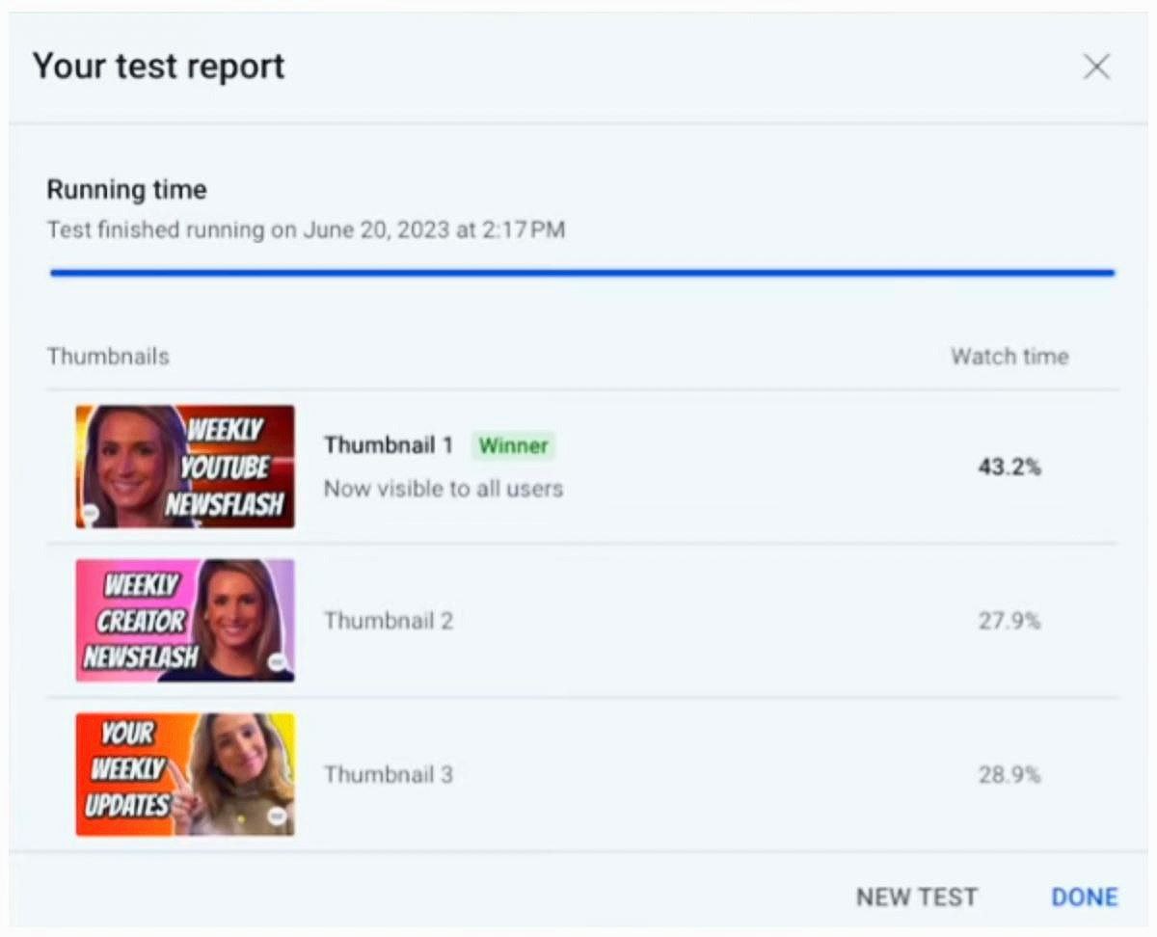Click the Watch time column header

point(1009,357)
